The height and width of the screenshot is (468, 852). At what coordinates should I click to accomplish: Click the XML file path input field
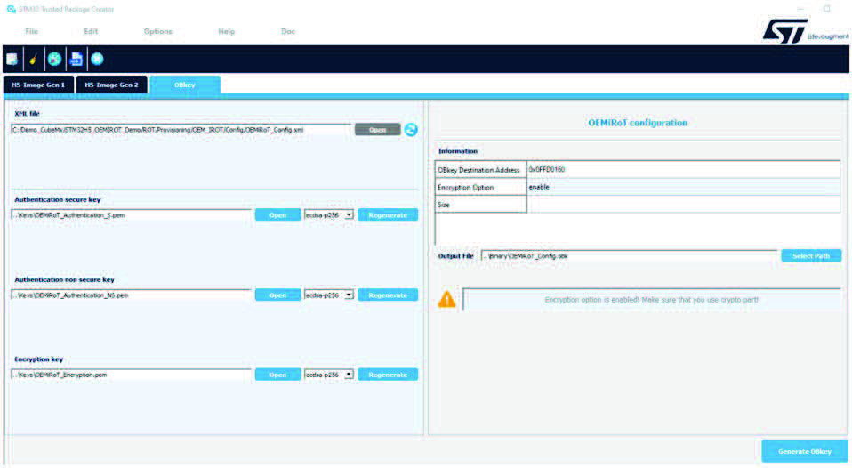pyautogui.click(x=181, y=129)
